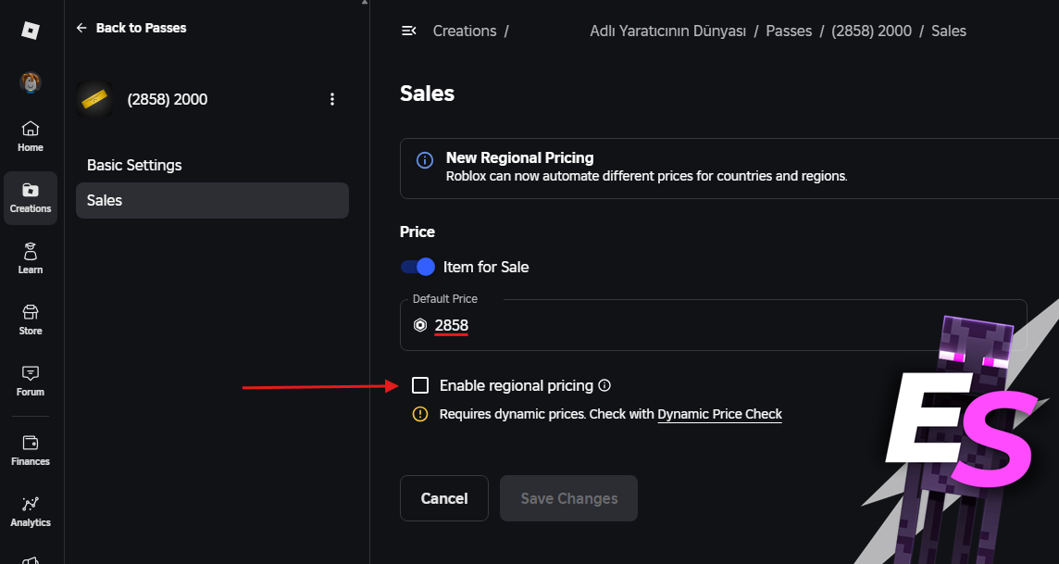
Task: Open Store in sidebar
Action: 31,320
